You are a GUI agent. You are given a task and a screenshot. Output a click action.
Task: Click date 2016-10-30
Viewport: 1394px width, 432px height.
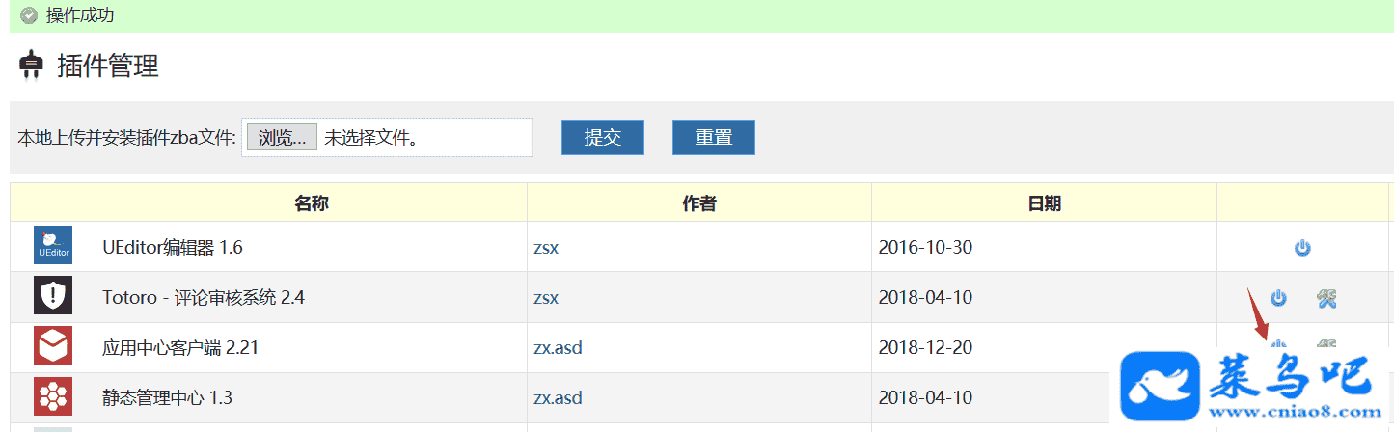coord(925,248)
